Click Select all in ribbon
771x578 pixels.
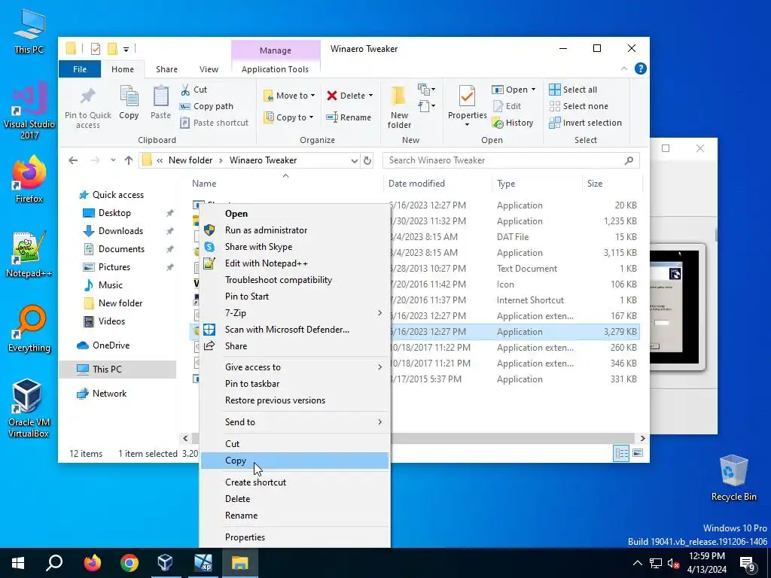(573, 90)
